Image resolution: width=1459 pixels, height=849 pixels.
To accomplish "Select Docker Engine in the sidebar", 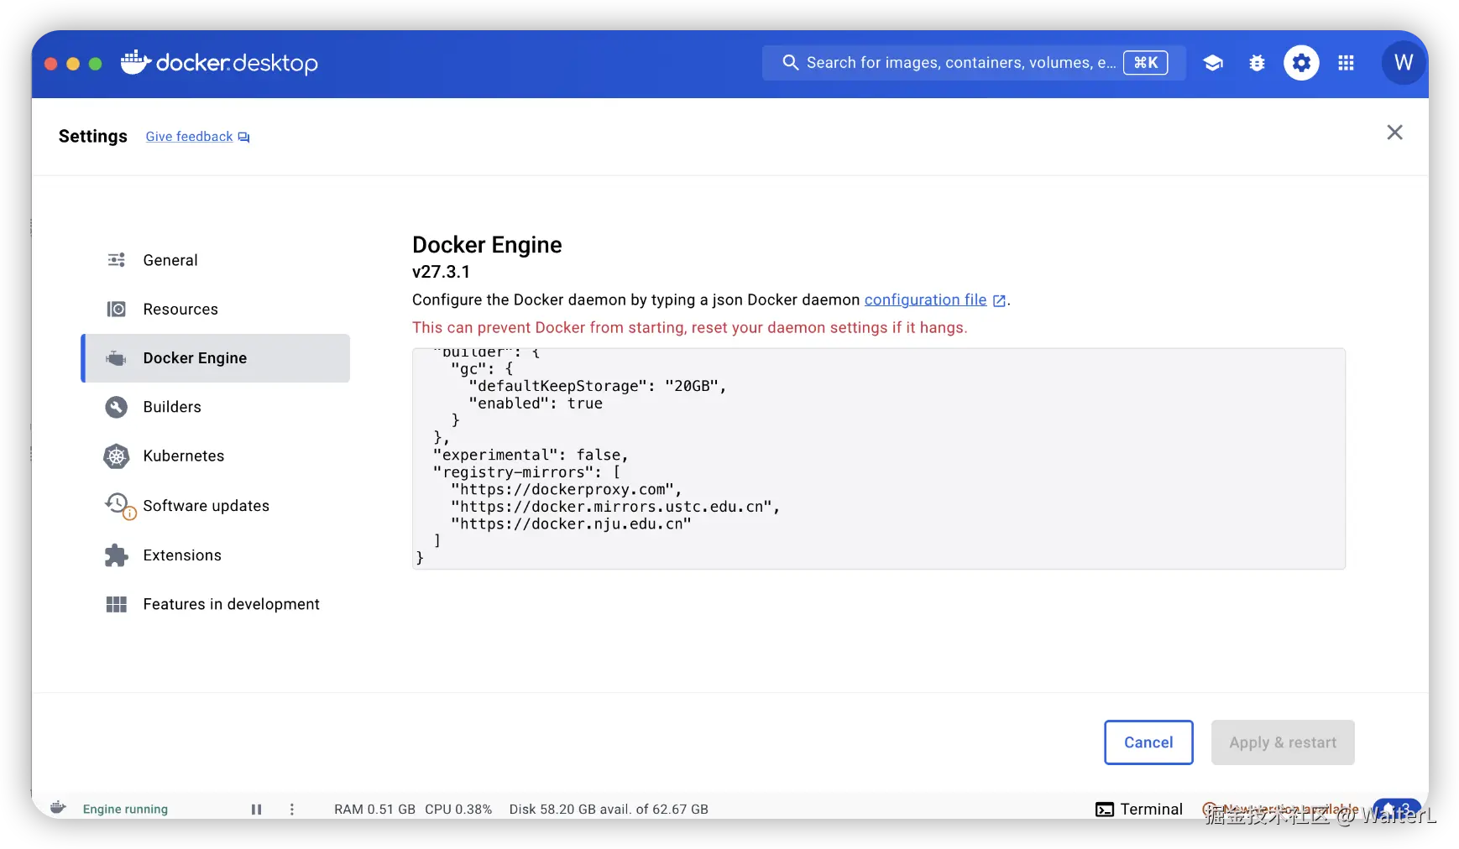I will [216, 358].
